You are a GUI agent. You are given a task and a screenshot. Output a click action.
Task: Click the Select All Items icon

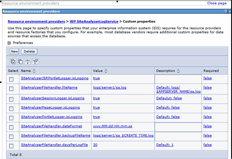tap(13, 61)
